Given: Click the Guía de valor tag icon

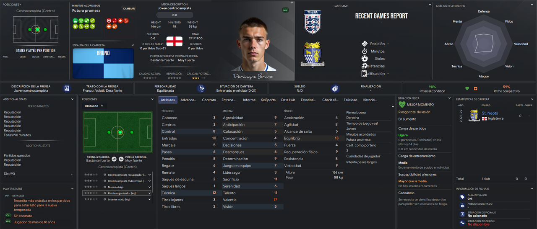Looking at the screenshot, I should [462, 197].
